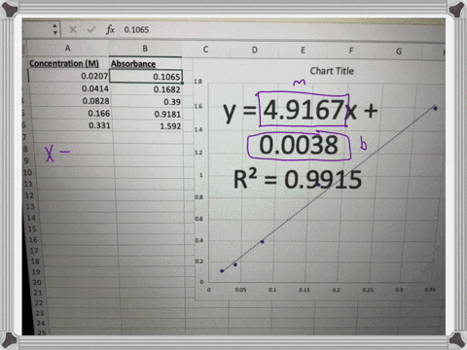This screenshot has height=350, width=467.
Task: Select column G header
Action: pyautogui.click(x=399, y=52)
